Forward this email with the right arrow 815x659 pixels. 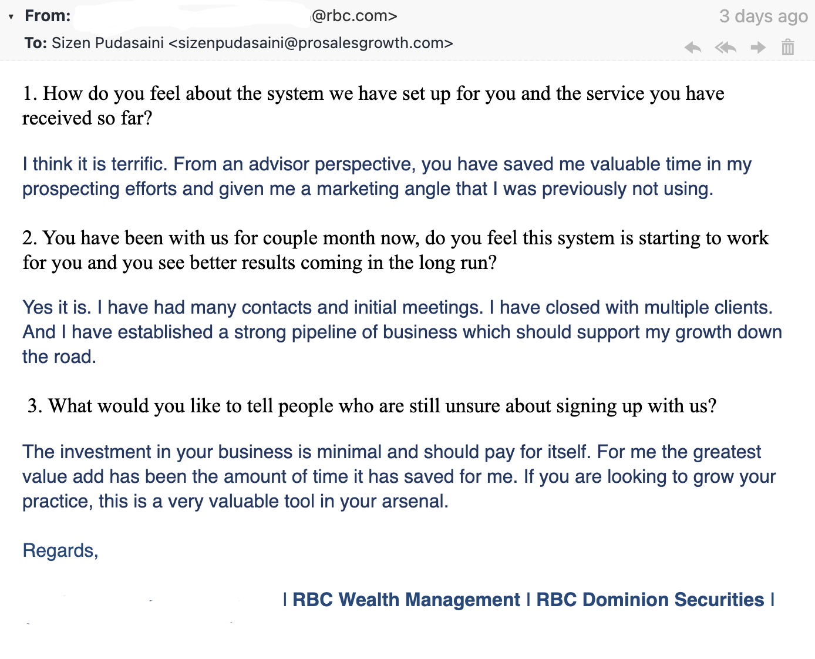pos(758,48)
